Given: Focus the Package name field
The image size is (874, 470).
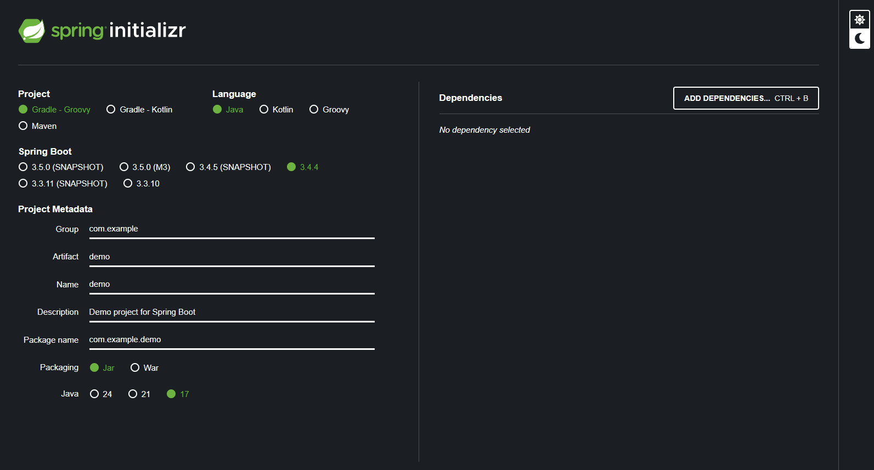Looking at the screenshot, I should (232, 340).
